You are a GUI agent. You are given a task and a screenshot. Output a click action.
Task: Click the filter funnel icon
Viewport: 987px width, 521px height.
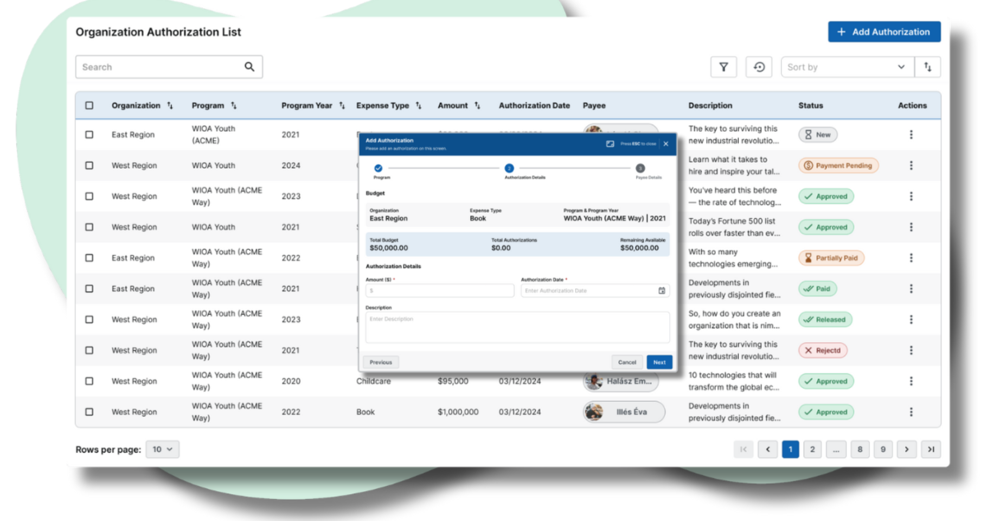click(x=723, y=67)
